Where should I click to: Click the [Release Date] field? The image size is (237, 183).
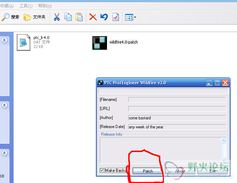[177, 127]
